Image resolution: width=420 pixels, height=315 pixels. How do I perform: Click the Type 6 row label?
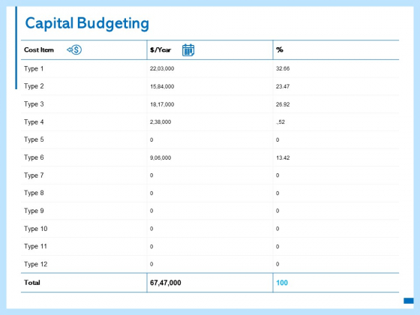tap(34, 157)
